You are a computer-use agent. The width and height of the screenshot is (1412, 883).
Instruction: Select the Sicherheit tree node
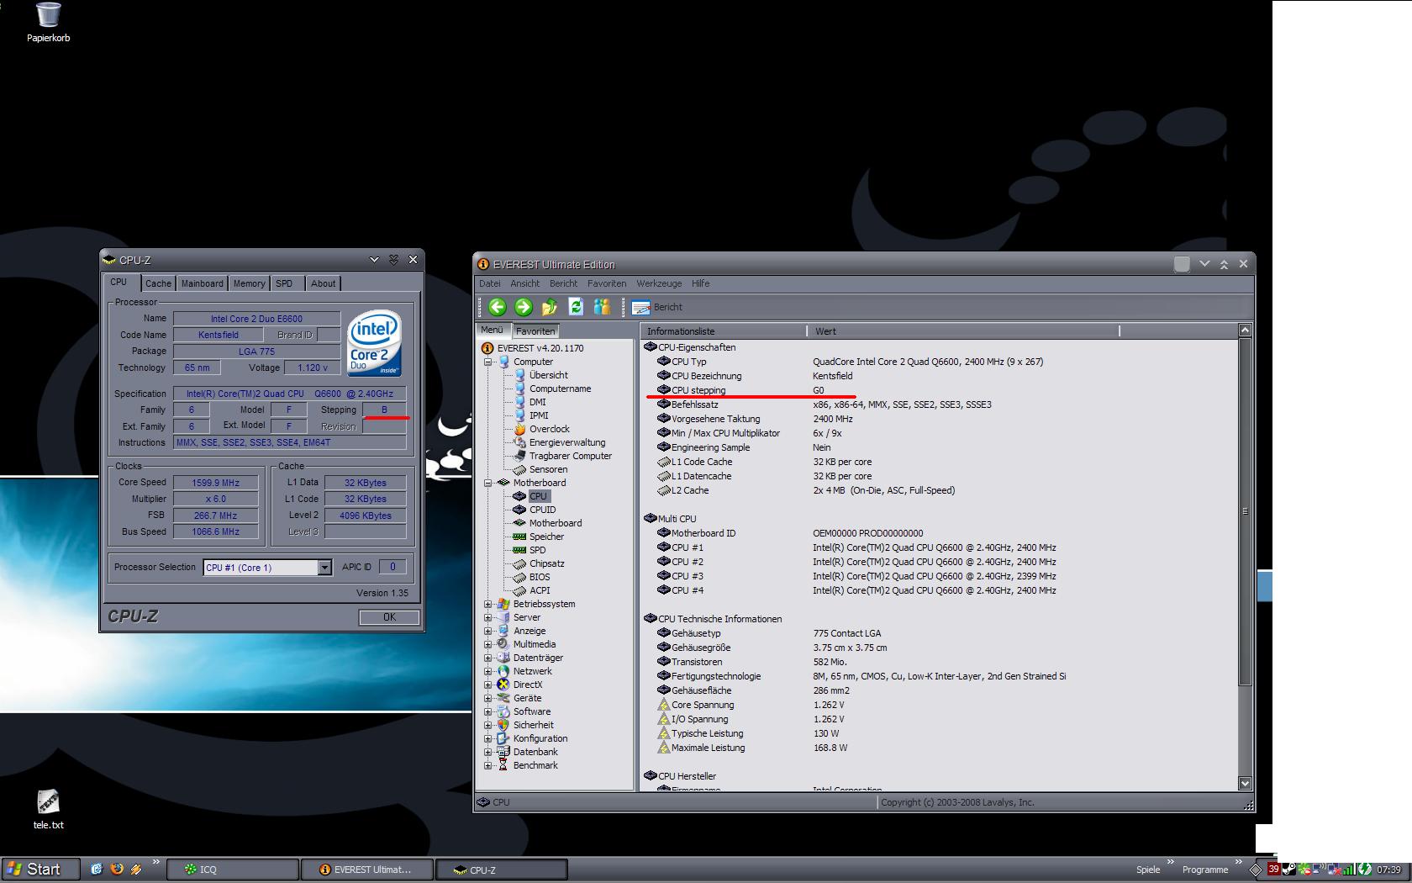[x=534, y=725]
